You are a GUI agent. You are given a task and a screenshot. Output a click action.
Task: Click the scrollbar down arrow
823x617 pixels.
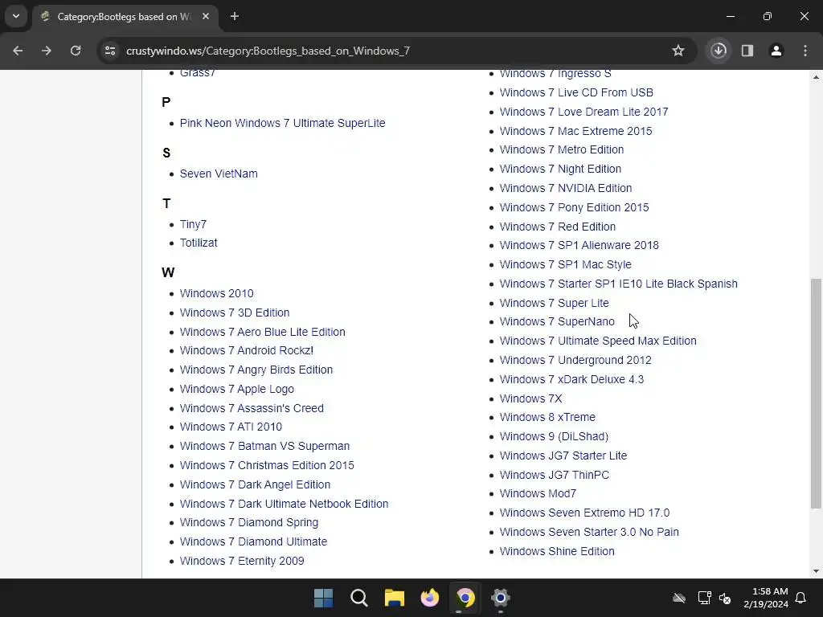[816, 571]
